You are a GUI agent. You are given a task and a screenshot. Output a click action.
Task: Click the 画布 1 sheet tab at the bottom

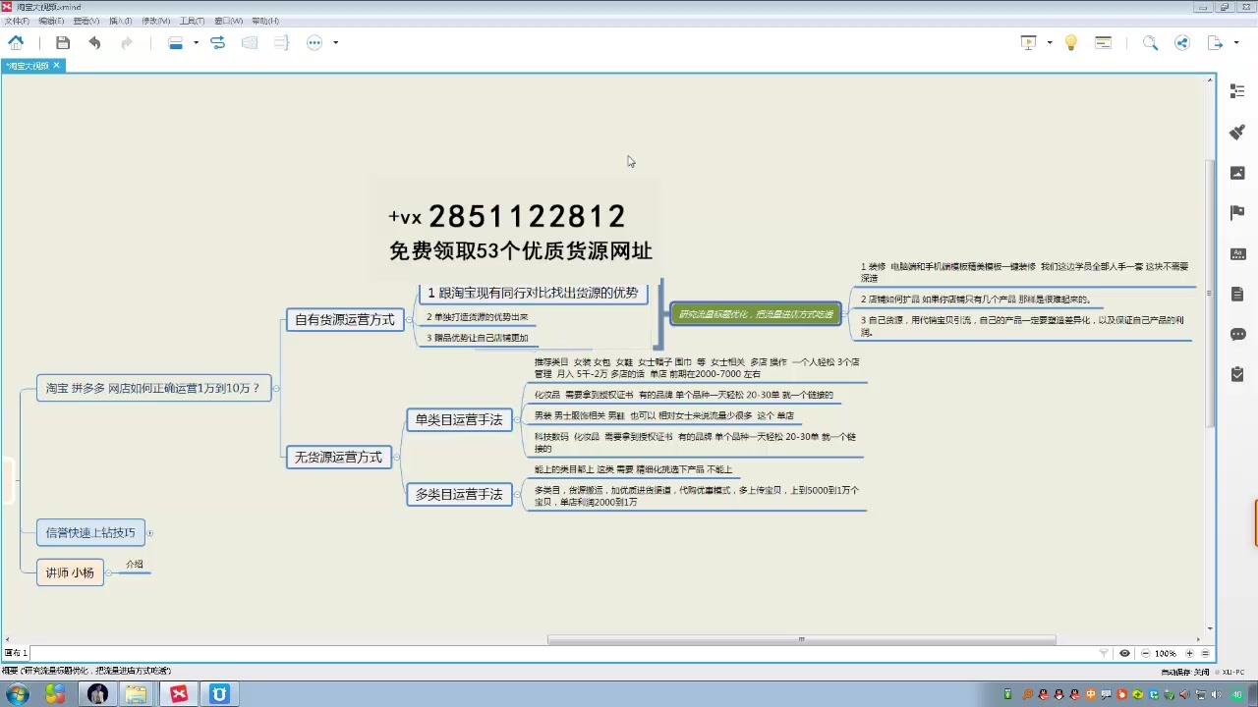17,653
